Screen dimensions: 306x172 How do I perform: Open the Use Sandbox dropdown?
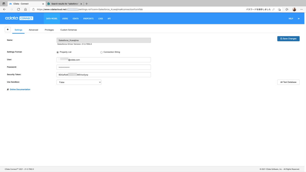pos(79,82)
